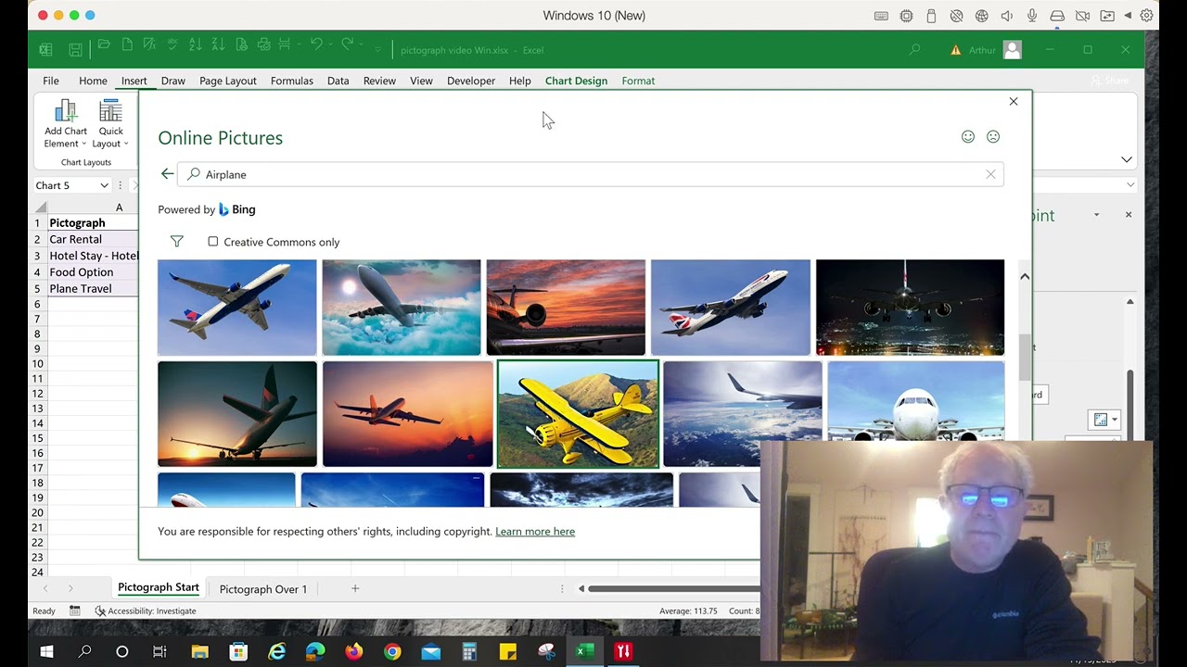Select the yellow biplane picture
The height and width of the screenshot is (667, 1187).
tap(578, 414)
